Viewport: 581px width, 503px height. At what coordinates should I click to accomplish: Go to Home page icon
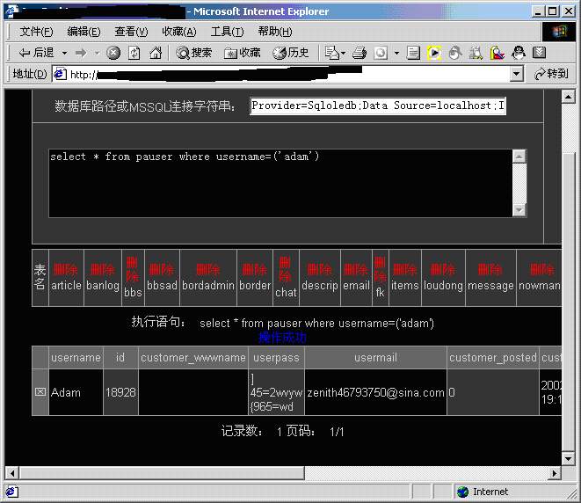pyautogui.click(x=156, y=53)
